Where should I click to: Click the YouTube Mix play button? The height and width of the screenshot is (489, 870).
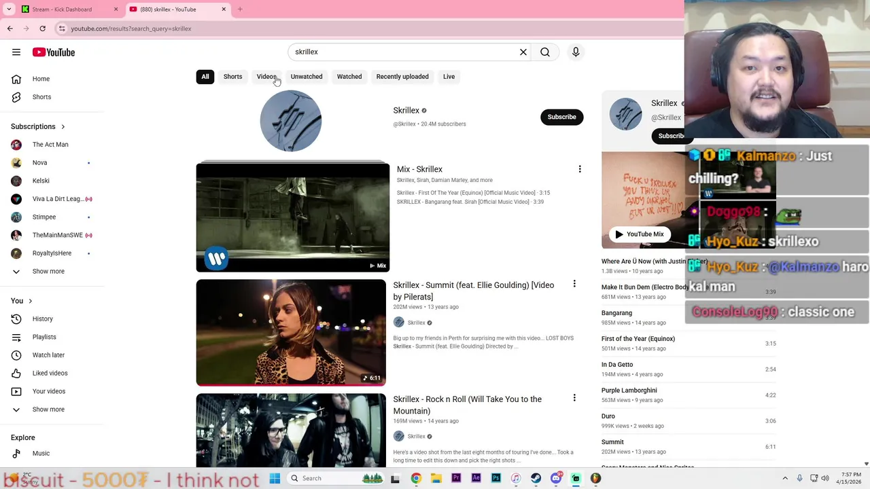click(x=639, y=234)
